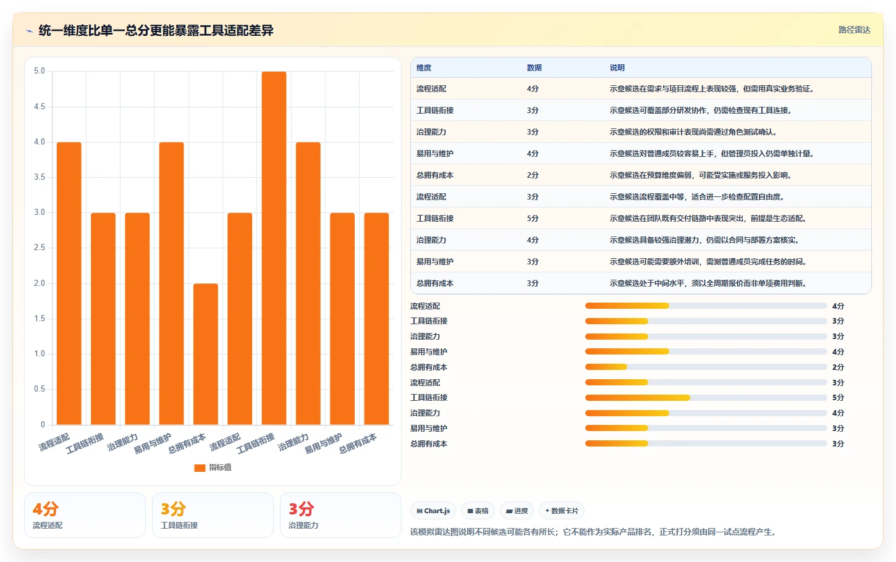The width and height of the screenshot is (896, 562).
Task: Click the 工具链衔接 progress bar scored 3分
Action: (x=706, y=321)
